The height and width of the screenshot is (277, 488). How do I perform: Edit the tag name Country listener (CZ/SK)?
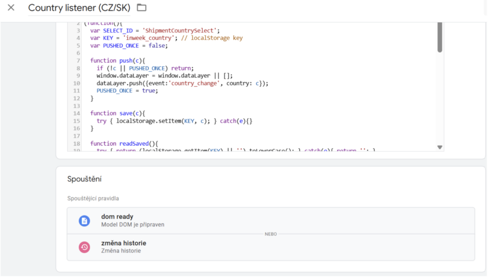pyautogui.click(x=79, y=8)
